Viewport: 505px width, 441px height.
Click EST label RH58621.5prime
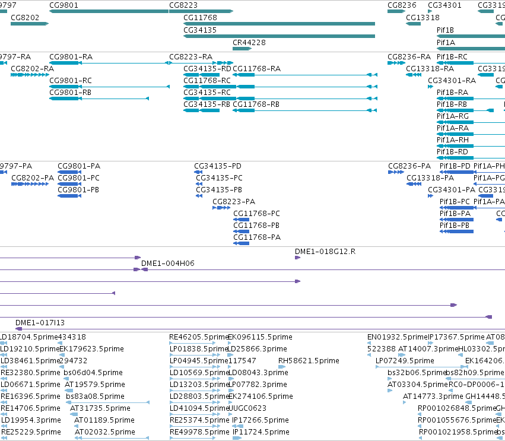point(309,361)
